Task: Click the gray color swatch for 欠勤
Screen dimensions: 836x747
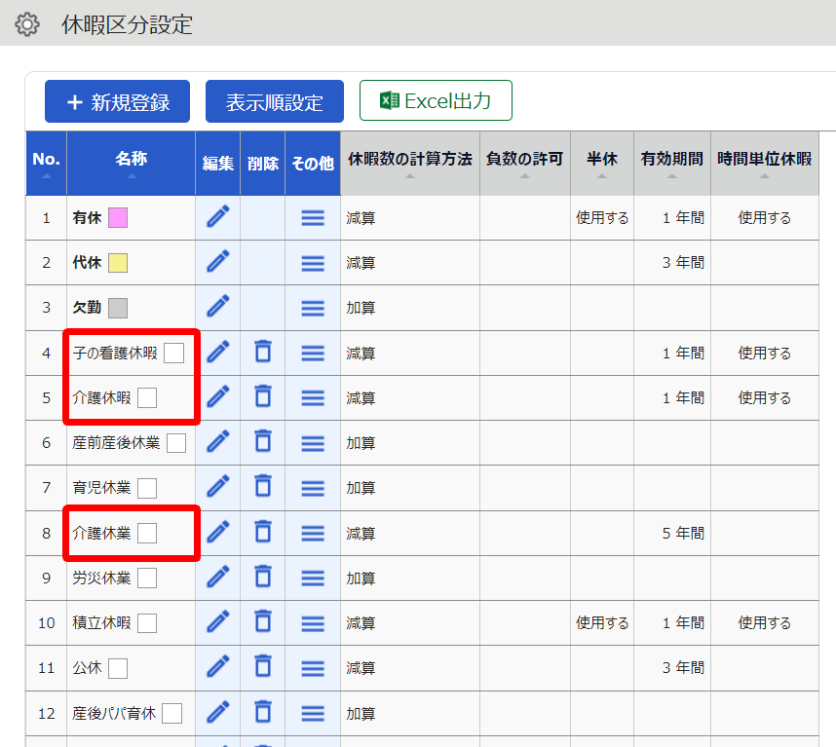Action: pos(118,308)
